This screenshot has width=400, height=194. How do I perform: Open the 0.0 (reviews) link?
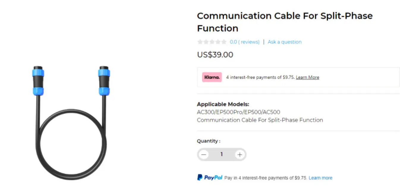coord(245,42)
